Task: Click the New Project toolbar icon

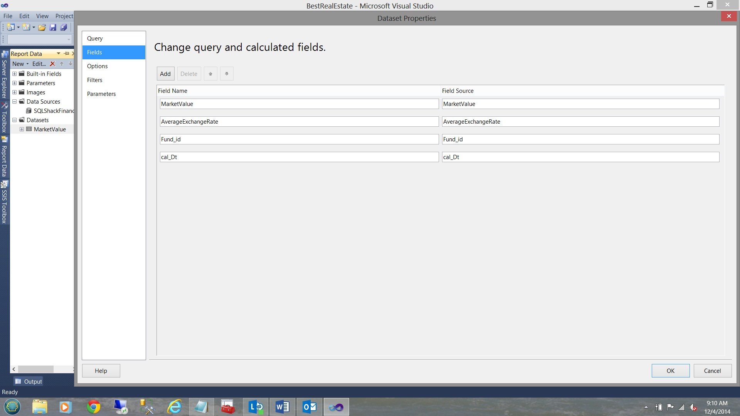Action: (x=11, y=27)
